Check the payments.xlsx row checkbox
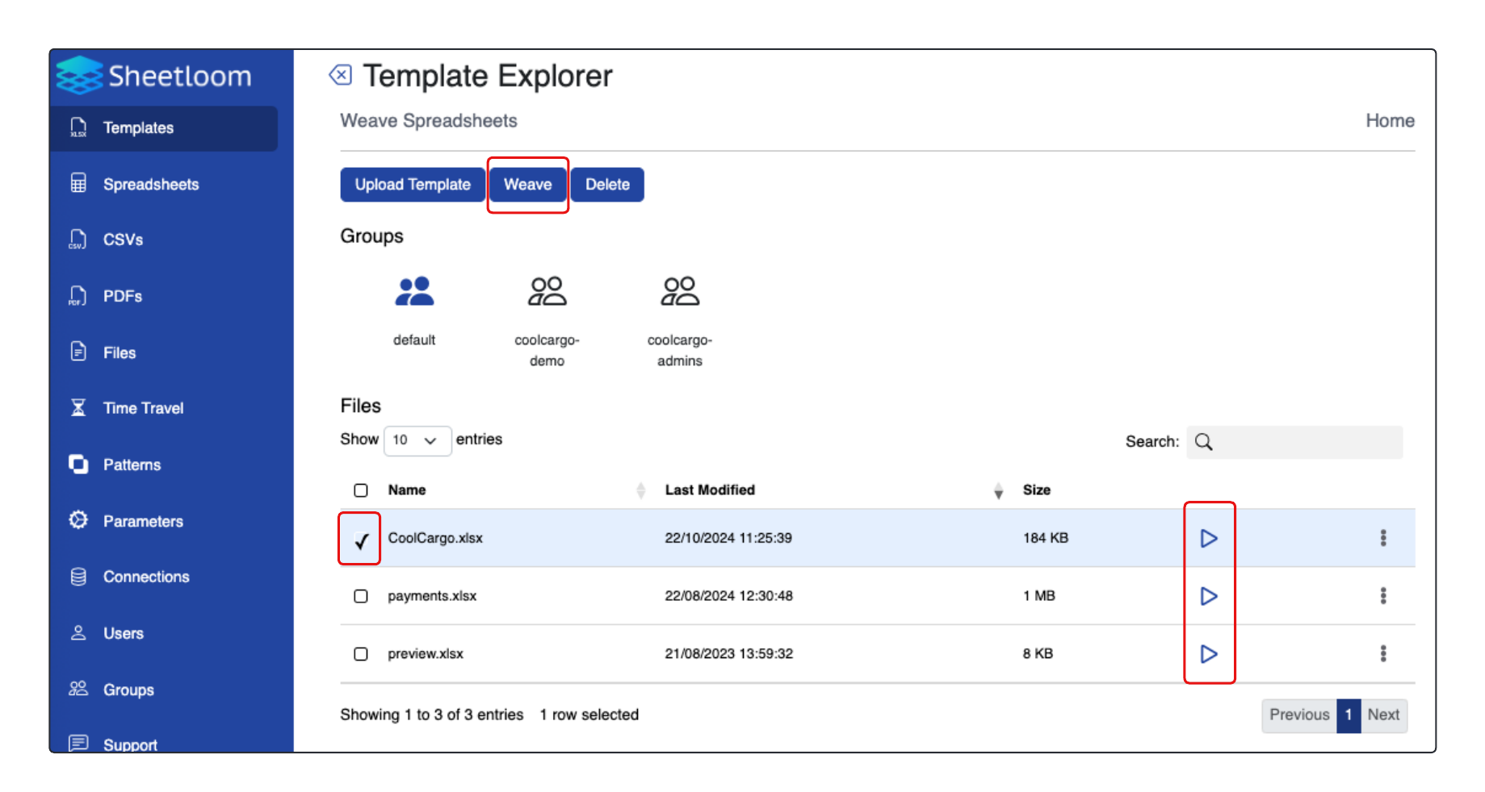Image resolution: width=1485 pixels, height=792 pixels. point(361,596)
